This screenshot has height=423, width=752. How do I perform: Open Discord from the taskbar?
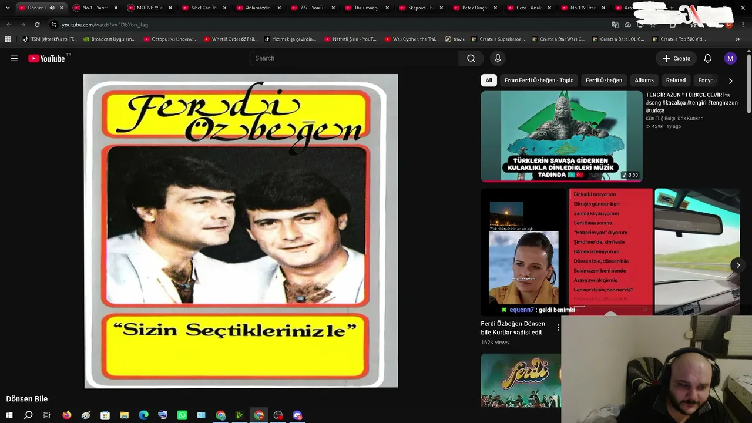point(297,415)
